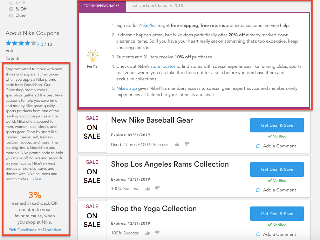320x240 pixels.
Task: Thumbs down the Los Angeles Rams Collection deal
Action: (x=157, y=188)
